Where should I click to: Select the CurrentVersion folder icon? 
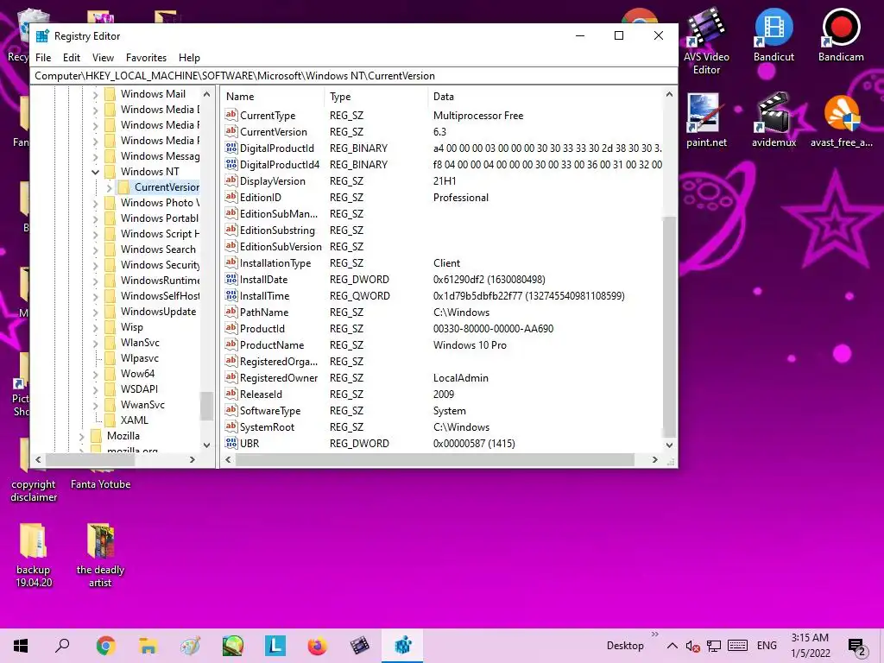click(124, 187)
